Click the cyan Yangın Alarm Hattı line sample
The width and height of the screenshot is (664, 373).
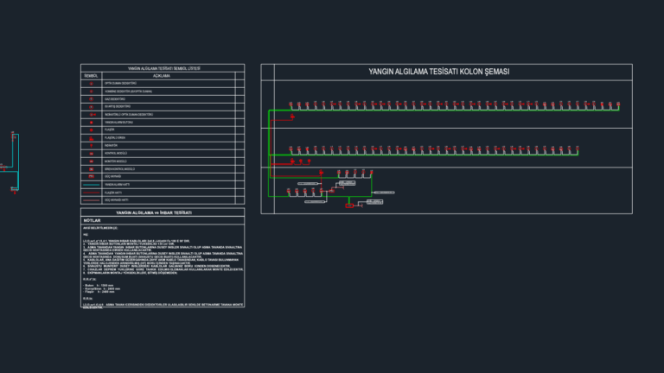tap(91, 185)
